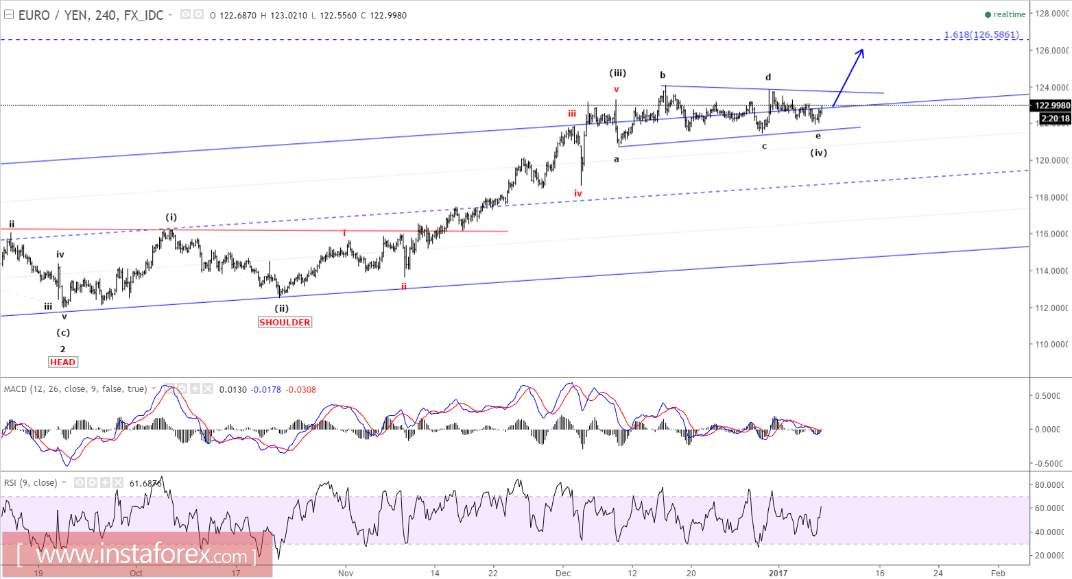Screen dimensions: 1072x579
Task: Open the RSI settings gear icon
Action: click(92, 482)
